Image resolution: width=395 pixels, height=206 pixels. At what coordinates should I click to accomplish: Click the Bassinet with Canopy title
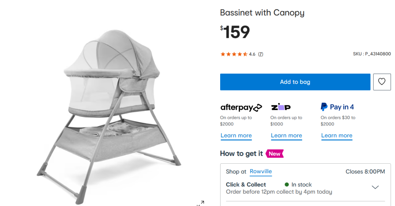[262, 13]
